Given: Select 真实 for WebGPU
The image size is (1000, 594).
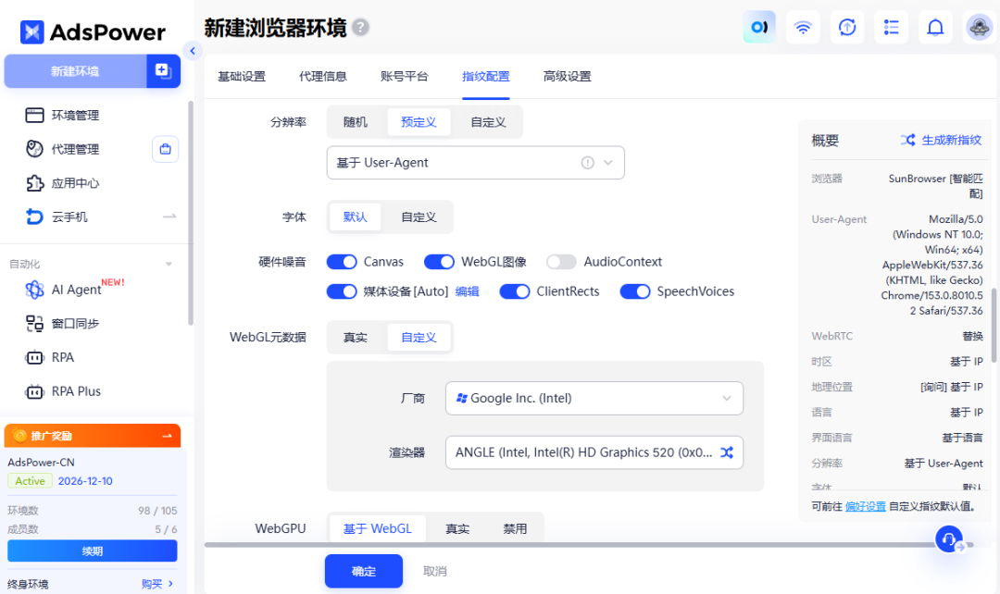Looking at the screenshot, I should point(457,528).
